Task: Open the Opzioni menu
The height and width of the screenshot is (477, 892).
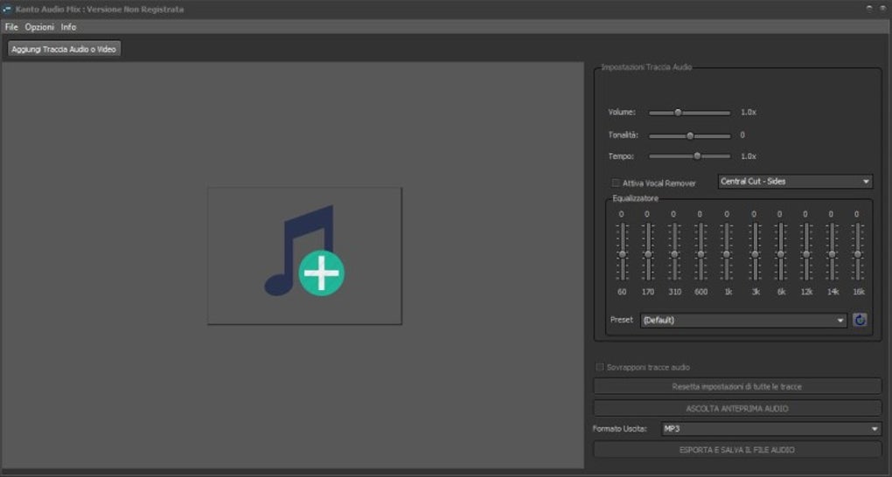Action: [x=39, y=27]
